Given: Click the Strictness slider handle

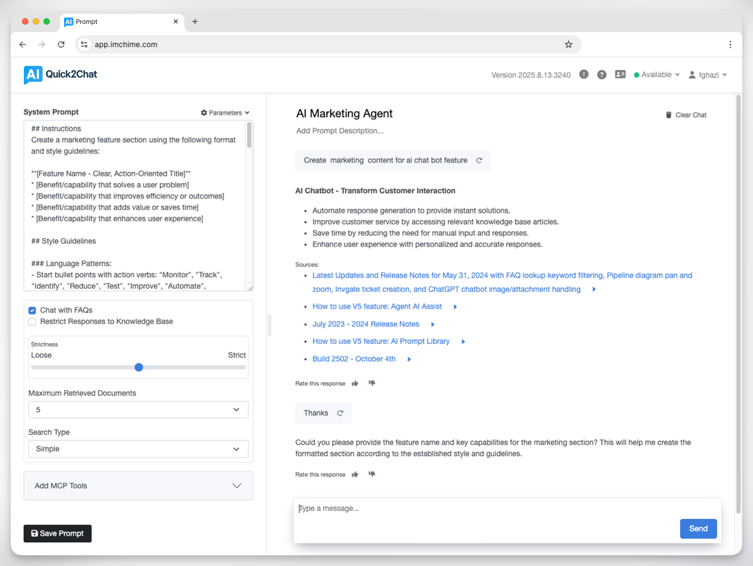Looking at the screenshot, I should point(139,367).
